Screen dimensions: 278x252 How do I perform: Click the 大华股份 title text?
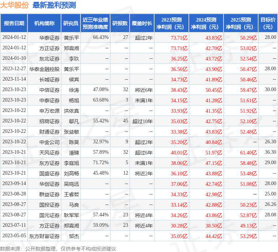(x=14, y=5)
